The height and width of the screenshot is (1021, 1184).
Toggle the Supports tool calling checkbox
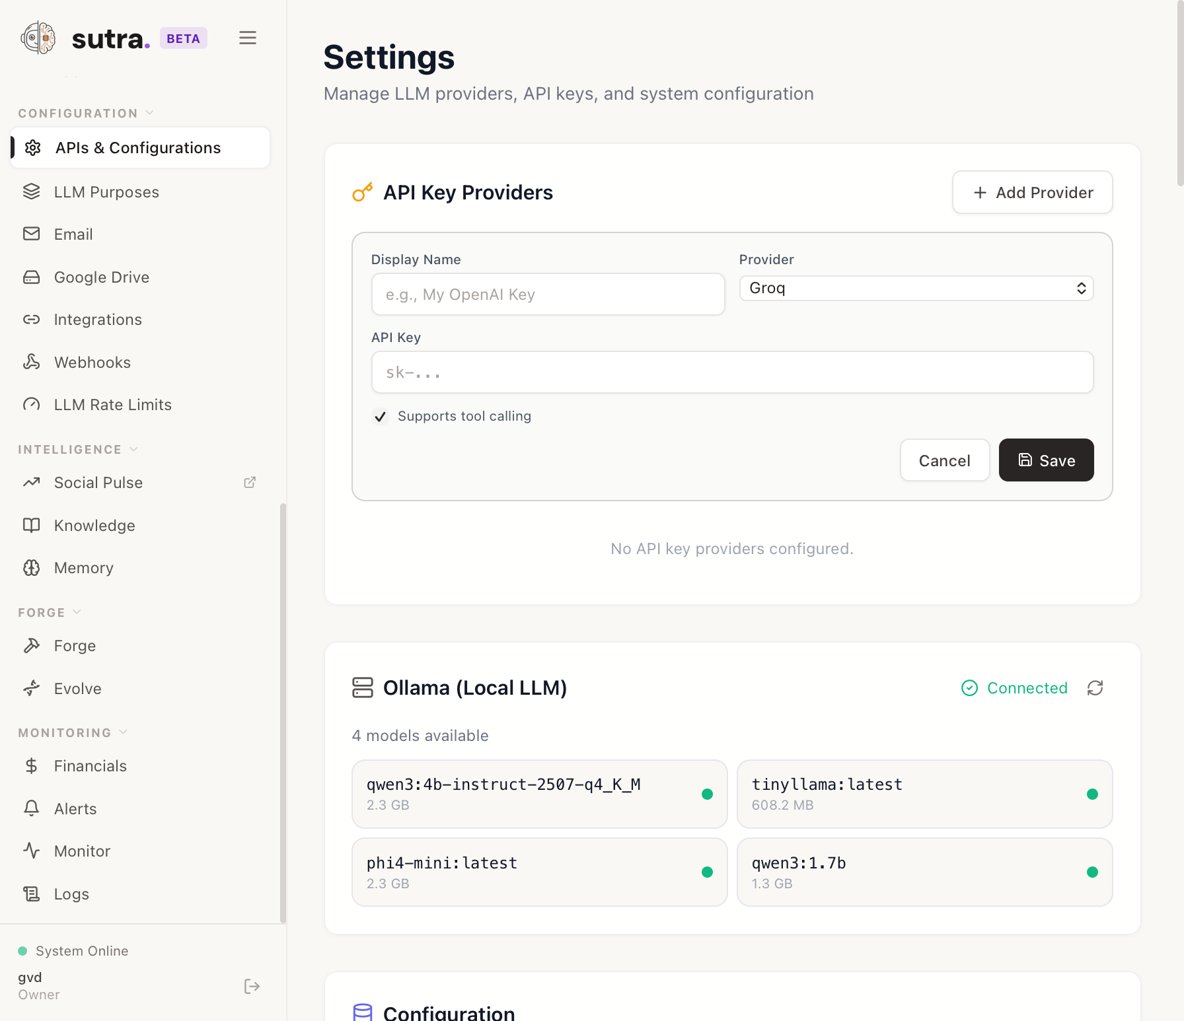click(x=380, y=416)
